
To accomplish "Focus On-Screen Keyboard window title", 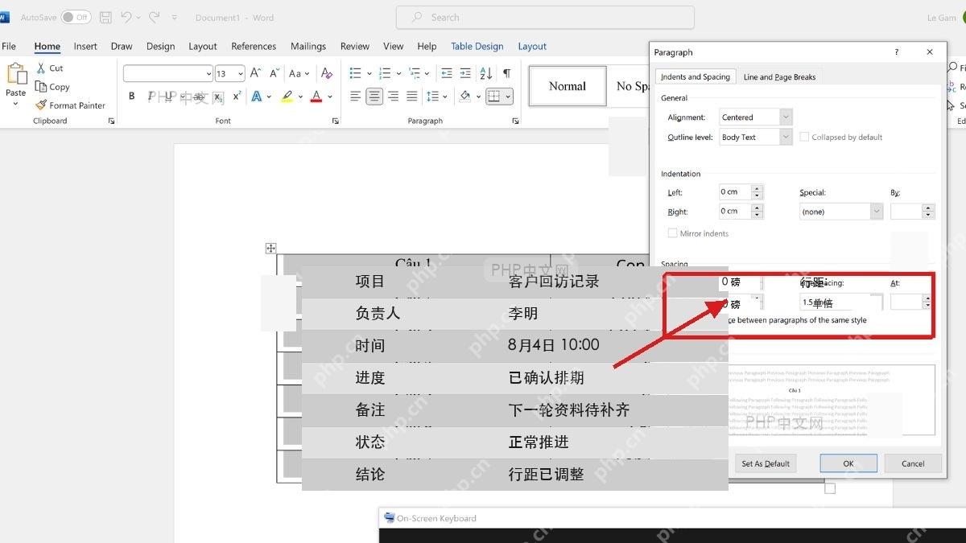I will point(436,518).
